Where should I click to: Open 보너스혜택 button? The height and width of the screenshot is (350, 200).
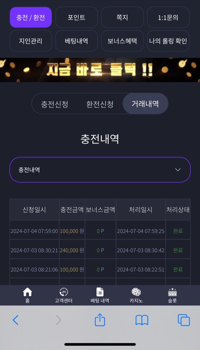coord(122,41)
